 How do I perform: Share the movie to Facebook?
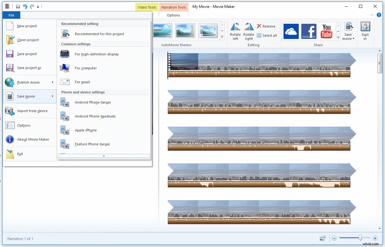click(x=309, y=31)
